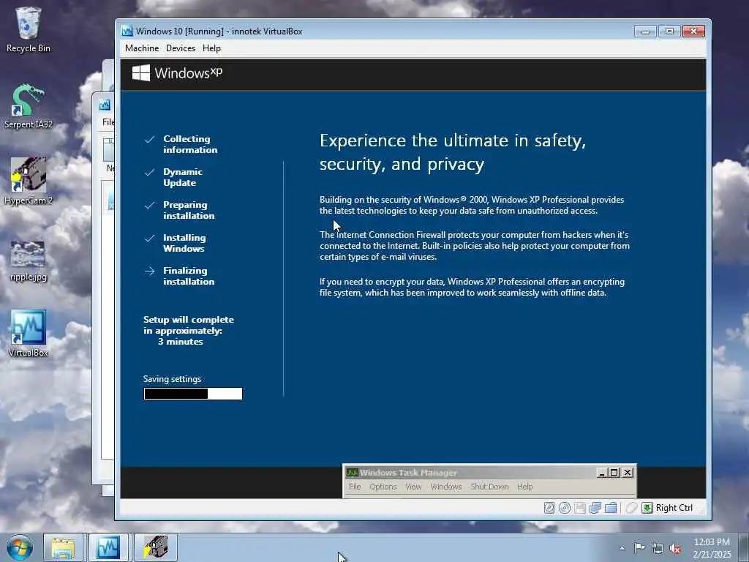Image resolution: width=749 pixels, height=562 pixels.
Task: Click the VirtualBox title bar icon
Action: click(x=127, y=31)
